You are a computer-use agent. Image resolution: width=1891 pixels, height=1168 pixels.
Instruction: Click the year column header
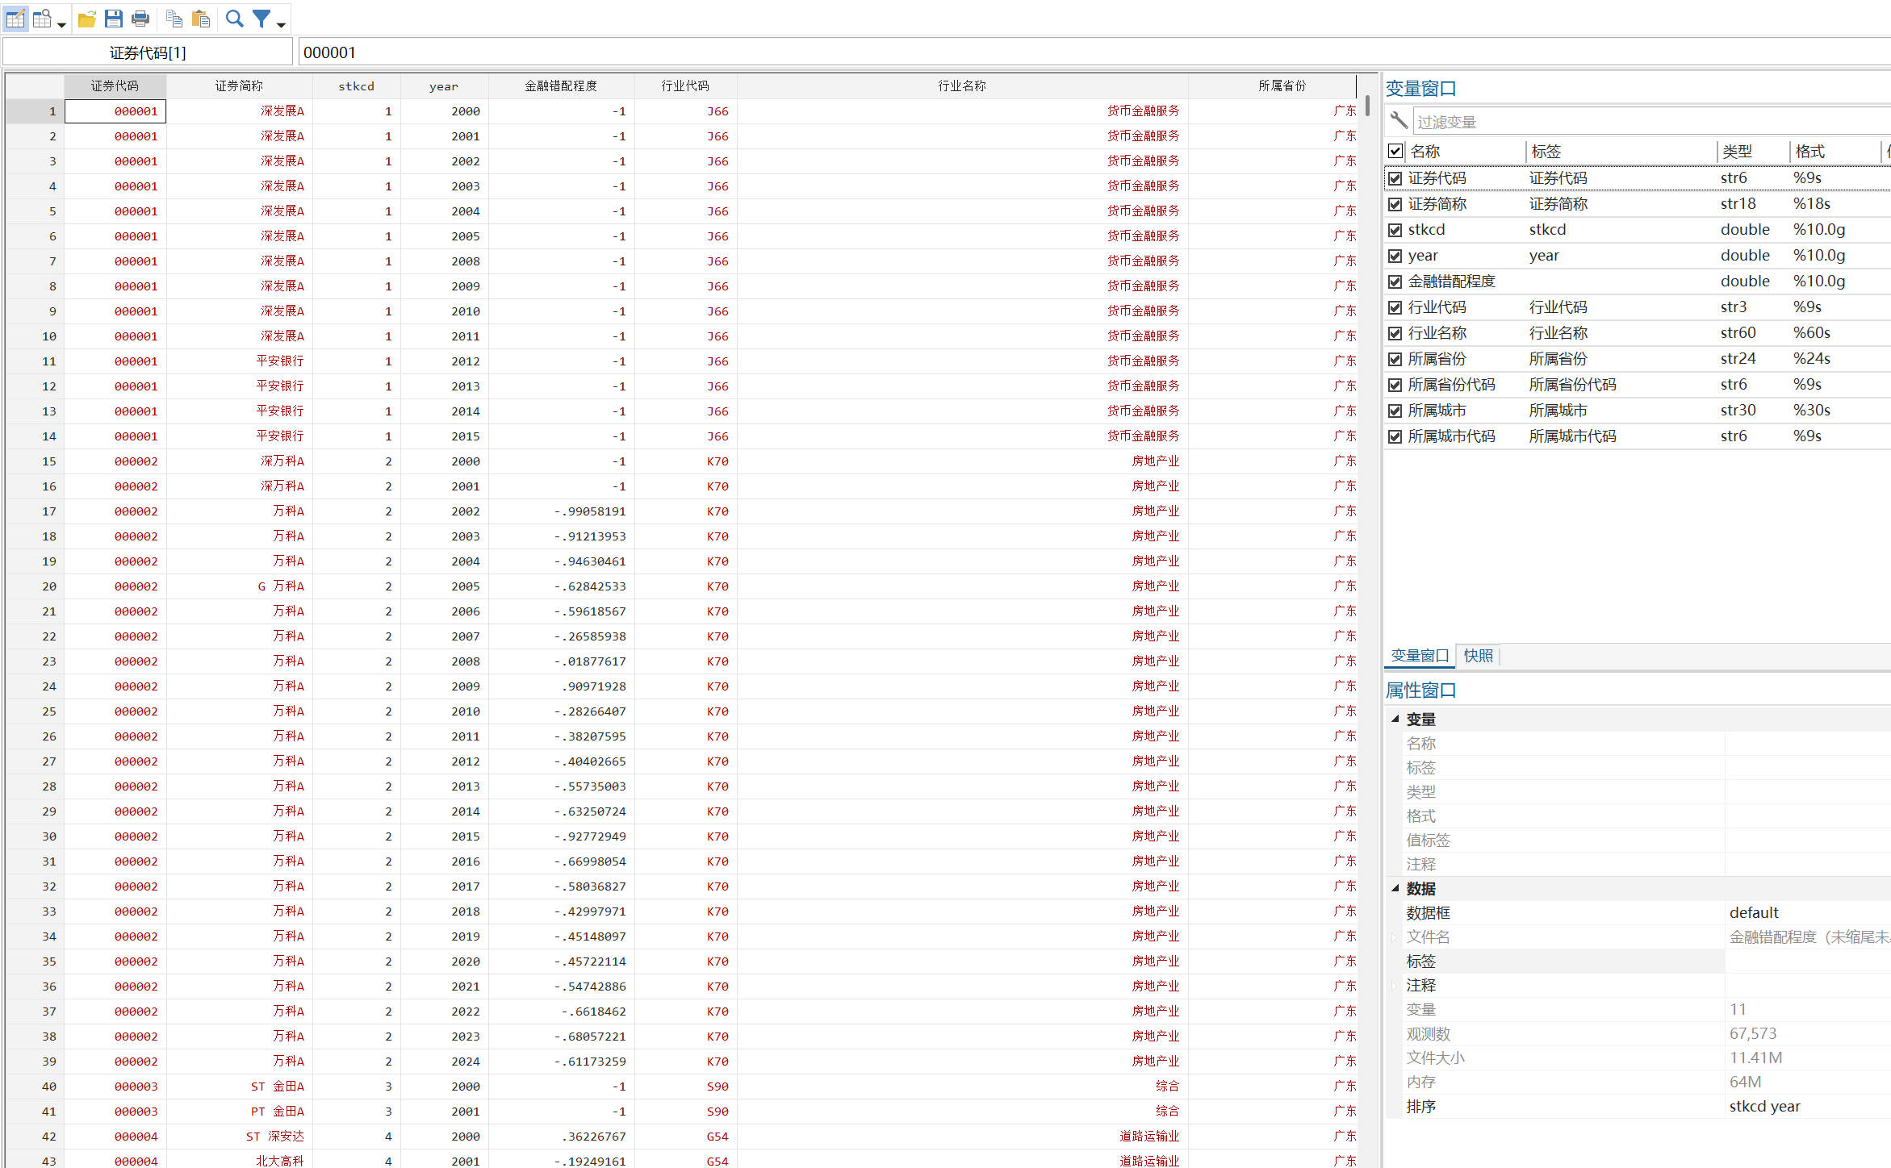[x=443, y=86]
